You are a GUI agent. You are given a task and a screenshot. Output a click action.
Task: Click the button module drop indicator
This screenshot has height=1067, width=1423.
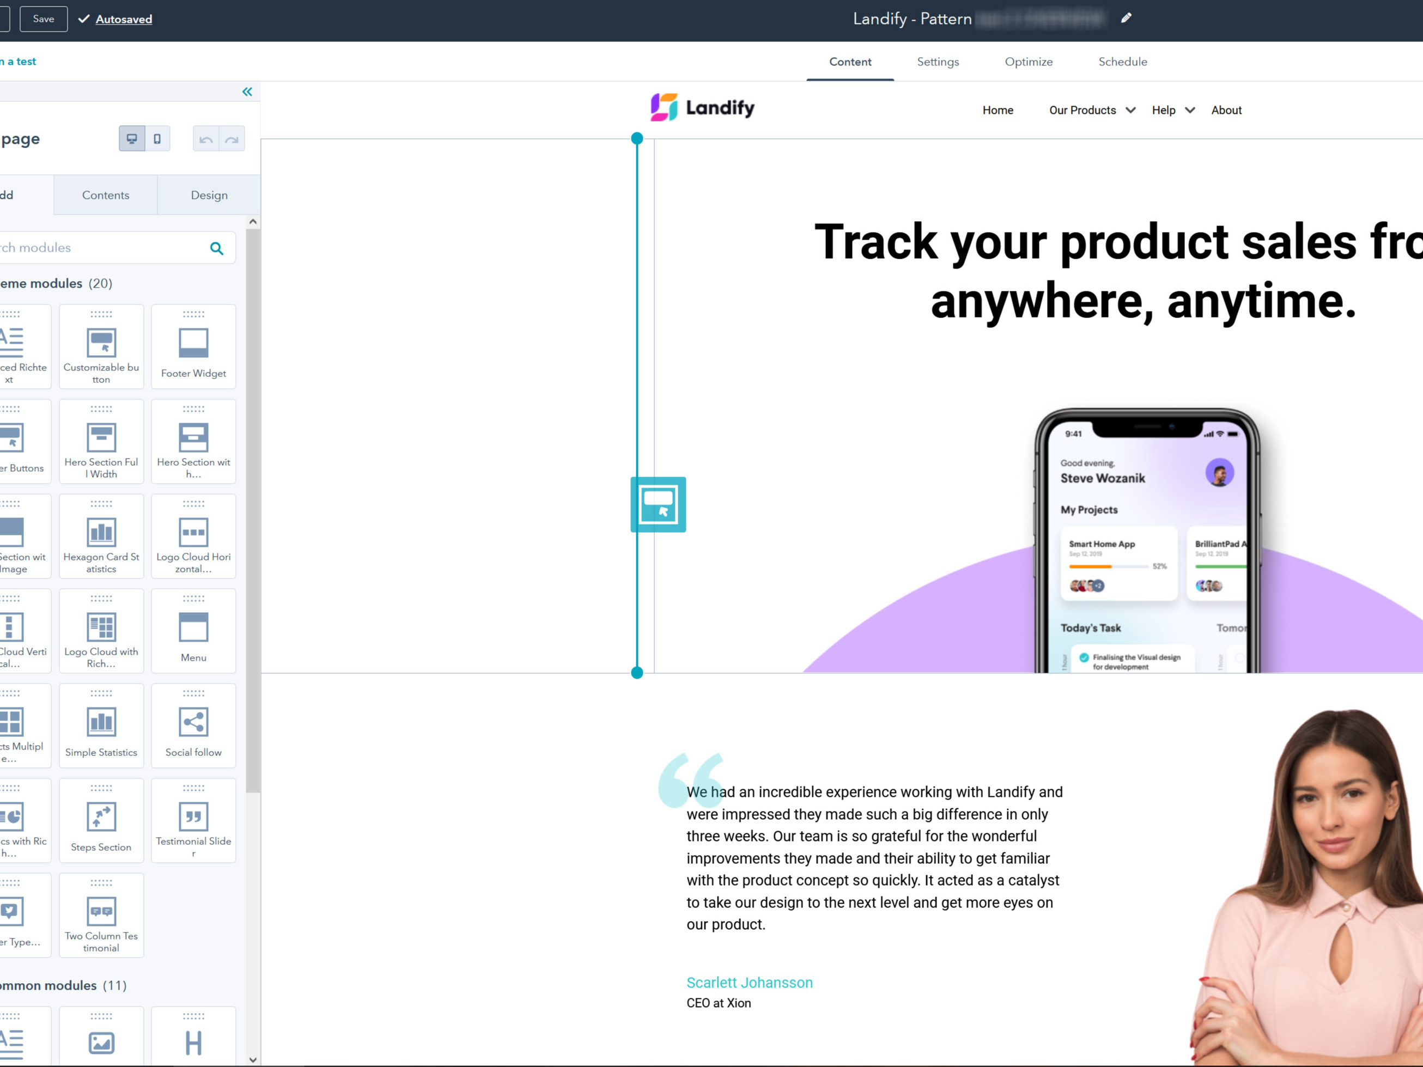[x=658, y=504]
